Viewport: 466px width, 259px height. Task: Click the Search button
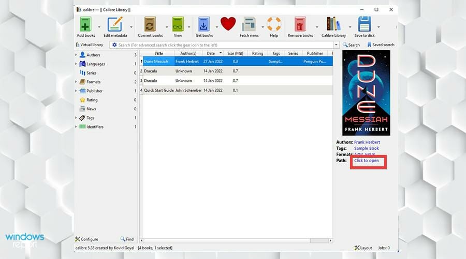coord(351,45)
